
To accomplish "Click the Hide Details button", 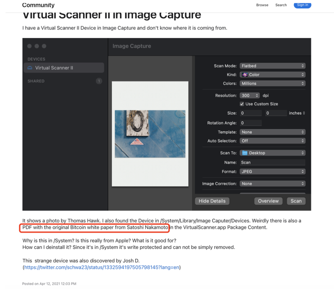I will coord(212,201).
